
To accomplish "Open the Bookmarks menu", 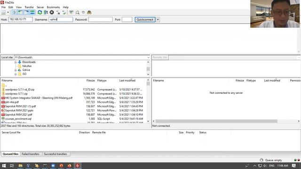I will point(53,7).
